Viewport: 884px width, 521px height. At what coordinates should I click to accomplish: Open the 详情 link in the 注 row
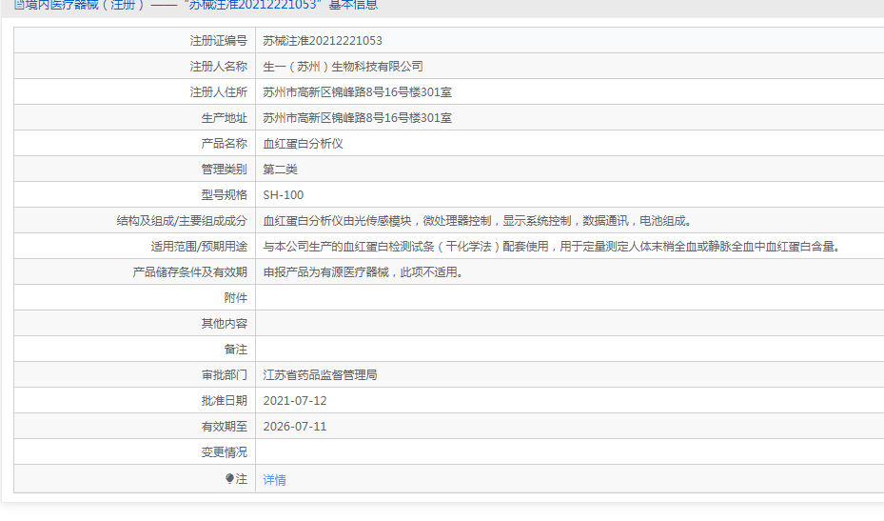[275, 480]
